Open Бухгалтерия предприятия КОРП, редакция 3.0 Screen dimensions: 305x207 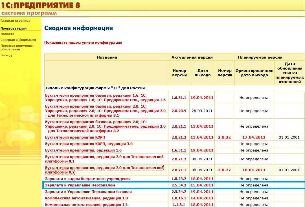tap(89, 144)
